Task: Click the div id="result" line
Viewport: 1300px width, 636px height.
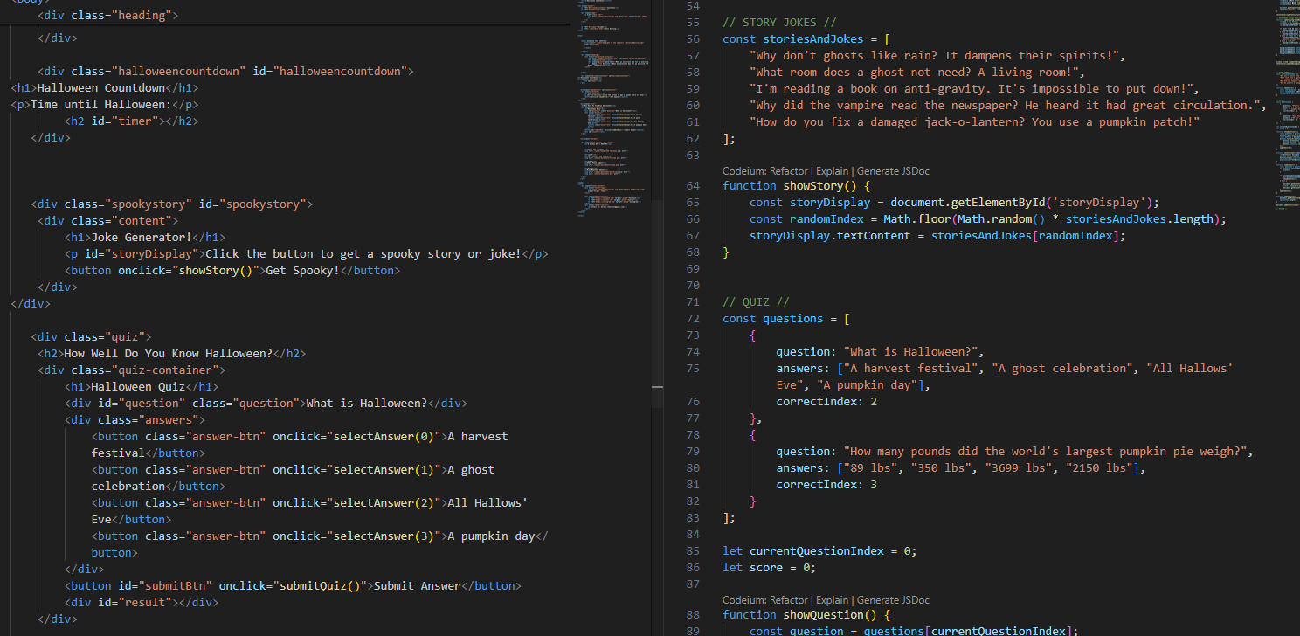Action: (x=142, y=603)
